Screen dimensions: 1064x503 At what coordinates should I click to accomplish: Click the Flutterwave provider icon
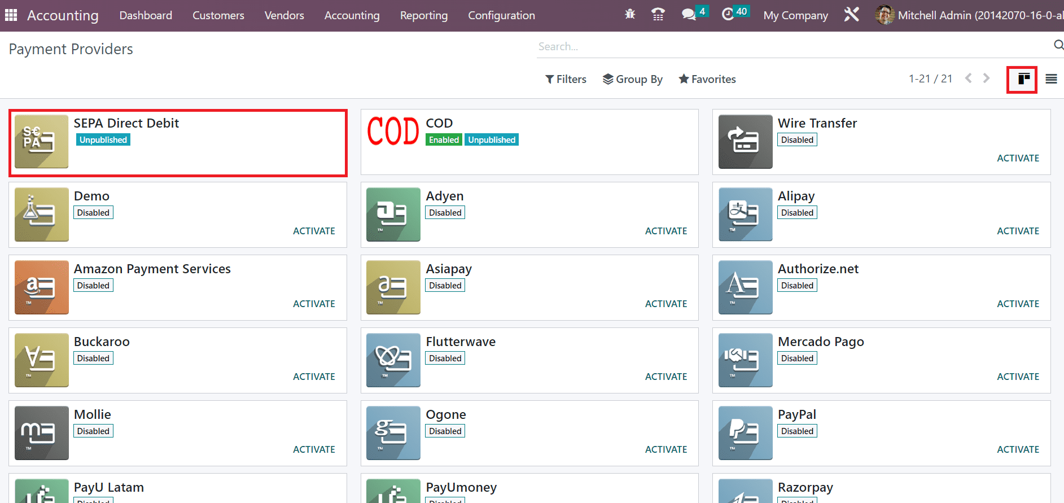click(x=393, y=360)
